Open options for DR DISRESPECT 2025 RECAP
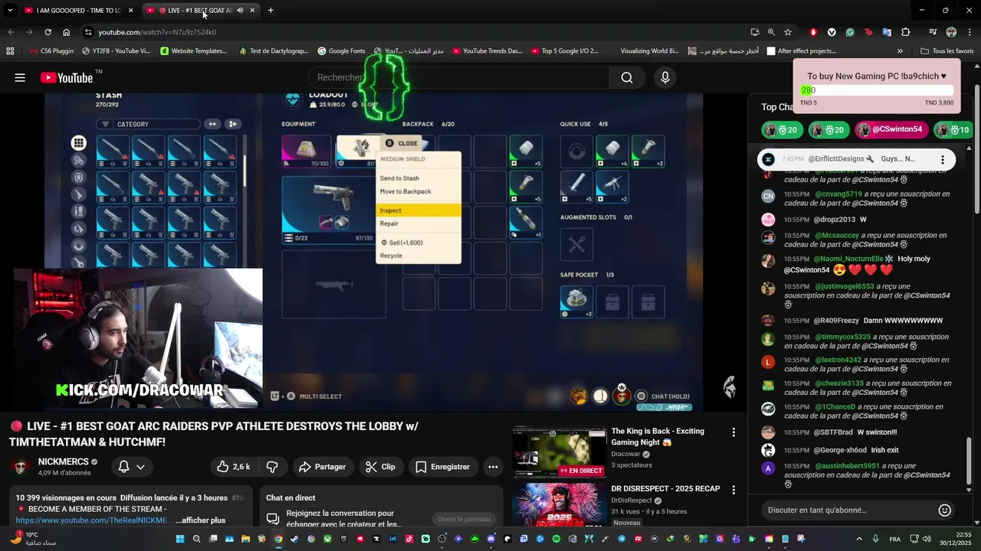This screenshot has height=551, width=981. 733,490
